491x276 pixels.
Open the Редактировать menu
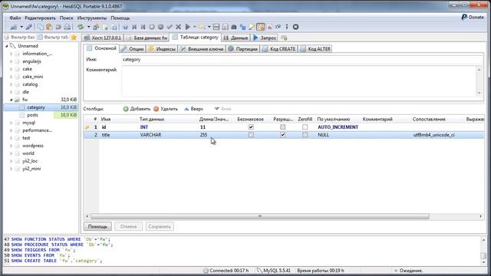(40, 18)
